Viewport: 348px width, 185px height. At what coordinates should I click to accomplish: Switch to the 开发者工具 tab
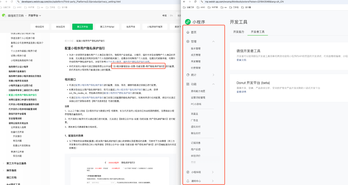[x=258, y=32]
